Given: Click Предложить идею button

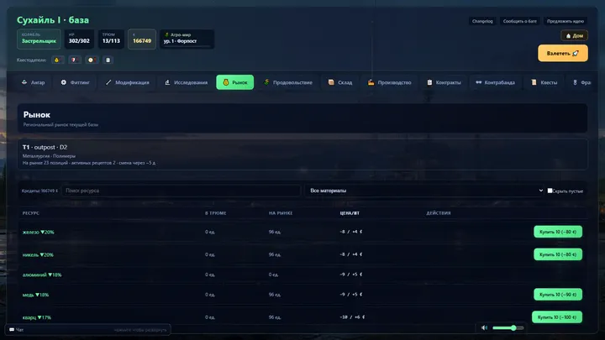Looking at the screenshot, I should [x=566, y=21].
